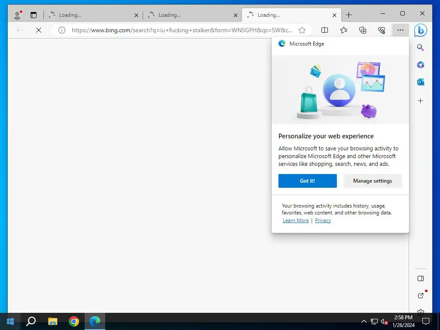Open the Favorites list
440x330 pixels.
tap(343, 30)
